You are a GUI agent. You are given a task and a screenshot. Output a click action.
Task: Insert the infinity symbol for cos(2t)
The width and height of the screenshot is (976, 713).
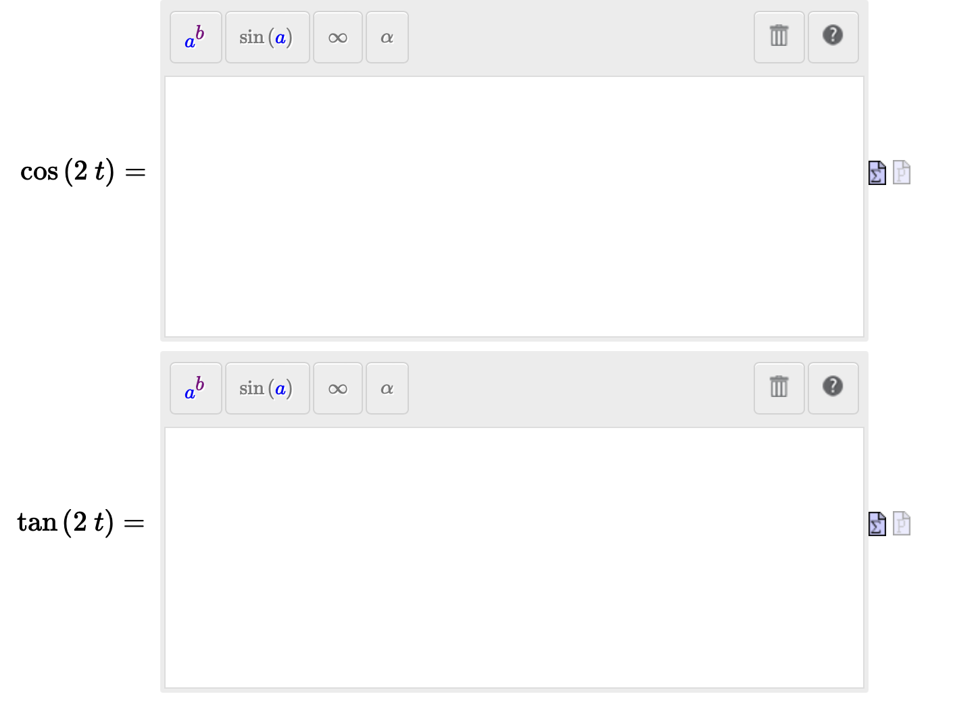click(337, 37)
